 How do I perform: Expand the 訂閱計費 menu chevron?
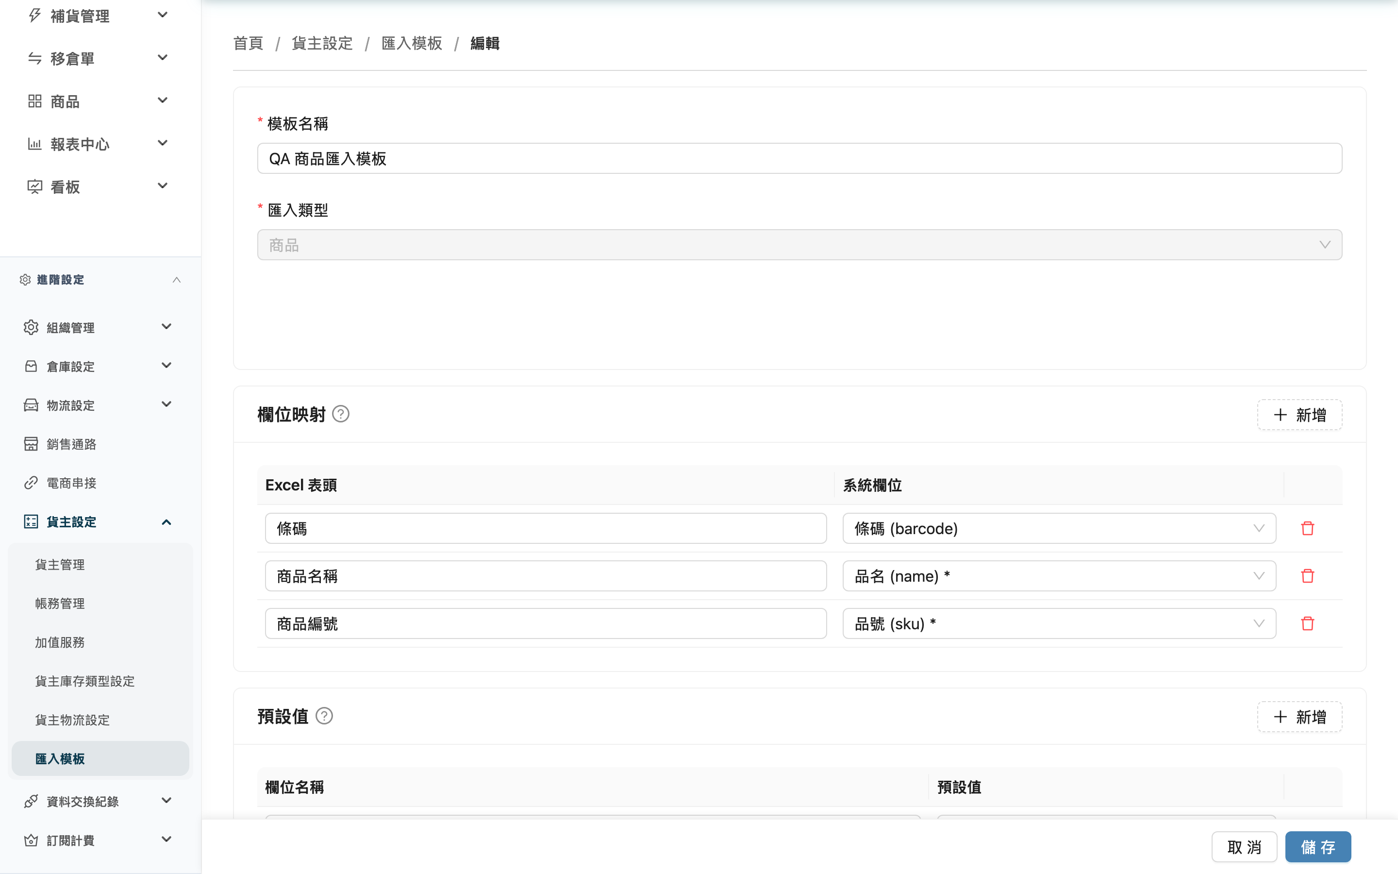[166, 840]
